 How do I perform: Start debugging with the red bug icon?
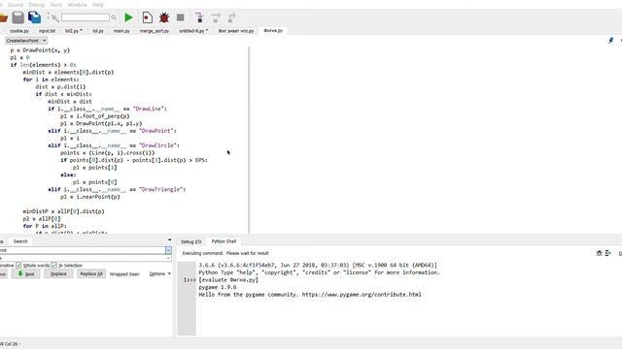(164, 17)
